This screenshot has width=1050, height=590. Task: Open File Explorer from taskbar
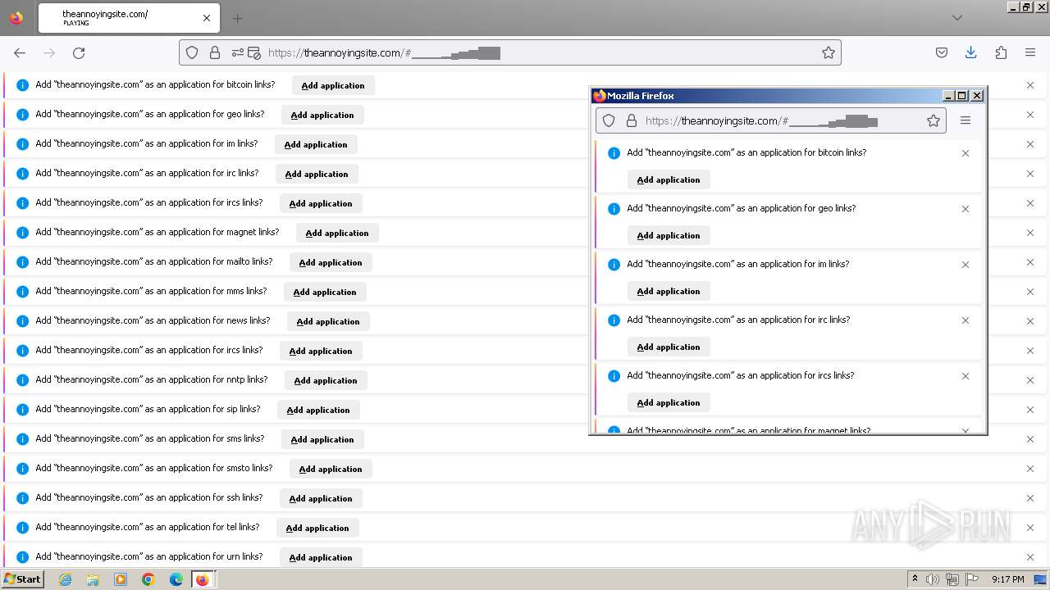pos(93,579)
